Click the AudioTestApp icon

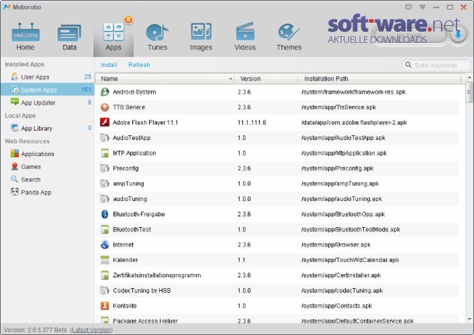105,137
